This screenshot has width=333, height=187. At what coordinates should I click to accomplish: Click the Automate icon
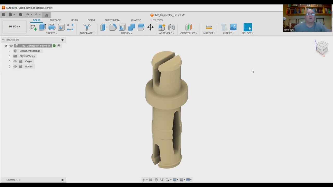[x=87, y=27]
